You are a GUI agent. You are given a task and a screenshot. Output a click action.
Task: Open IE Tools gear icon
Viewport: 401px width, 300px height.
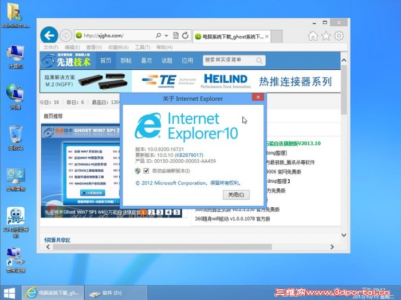tap(339, 35)
